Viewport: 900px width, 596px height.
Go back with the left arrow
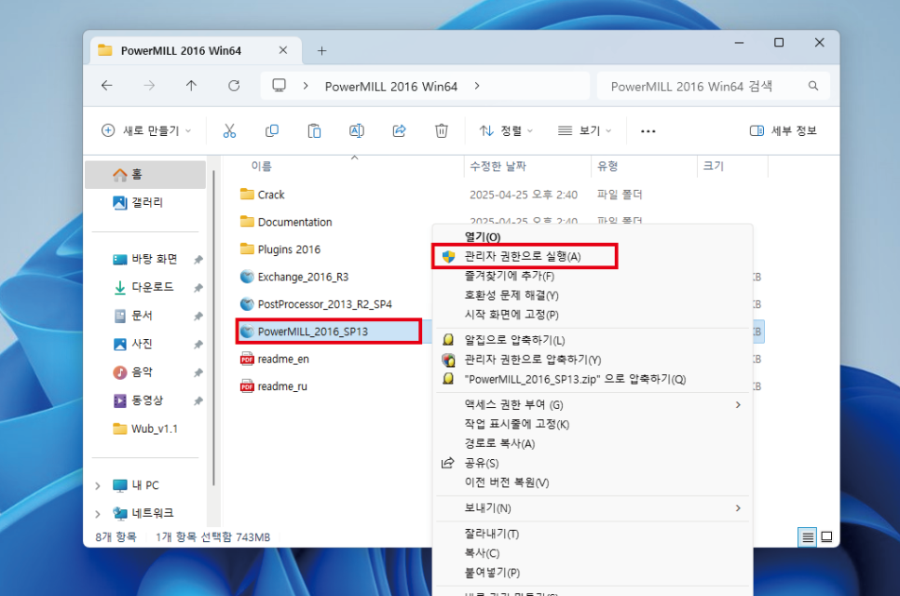coord(107,86)
